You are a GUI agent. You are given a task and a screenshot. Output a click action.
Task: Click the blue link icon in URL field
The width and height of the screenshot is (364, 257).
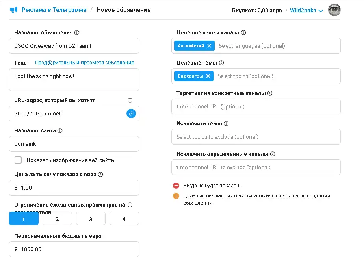click(131, 114)
